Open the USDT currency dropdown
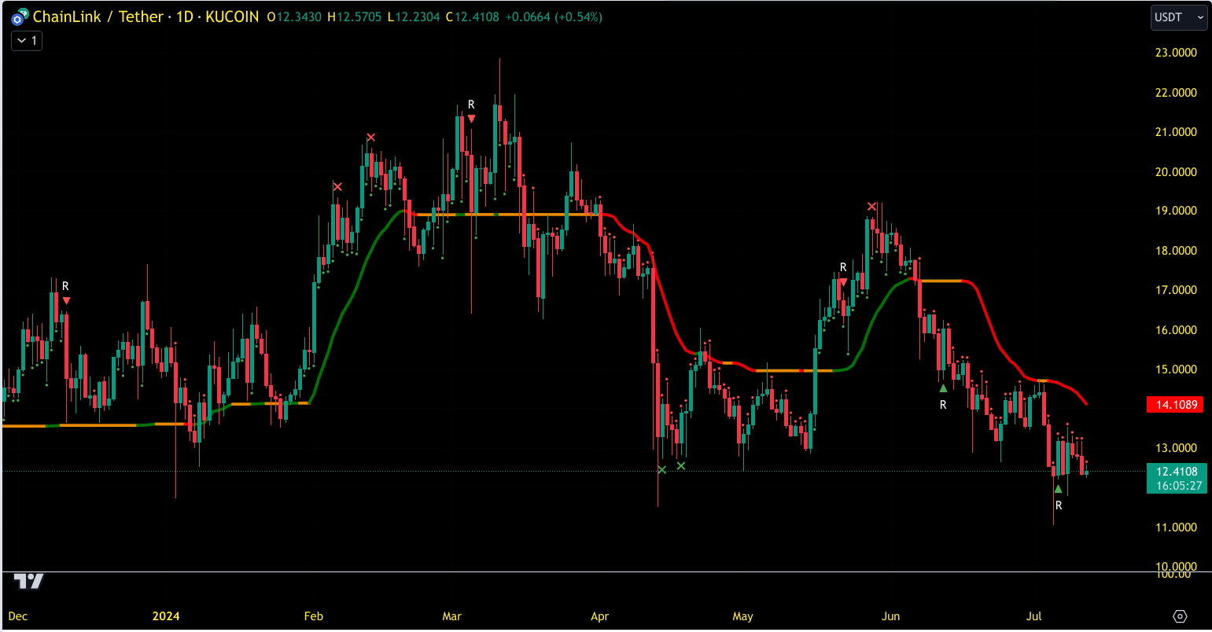 [x=1178, y=17]
